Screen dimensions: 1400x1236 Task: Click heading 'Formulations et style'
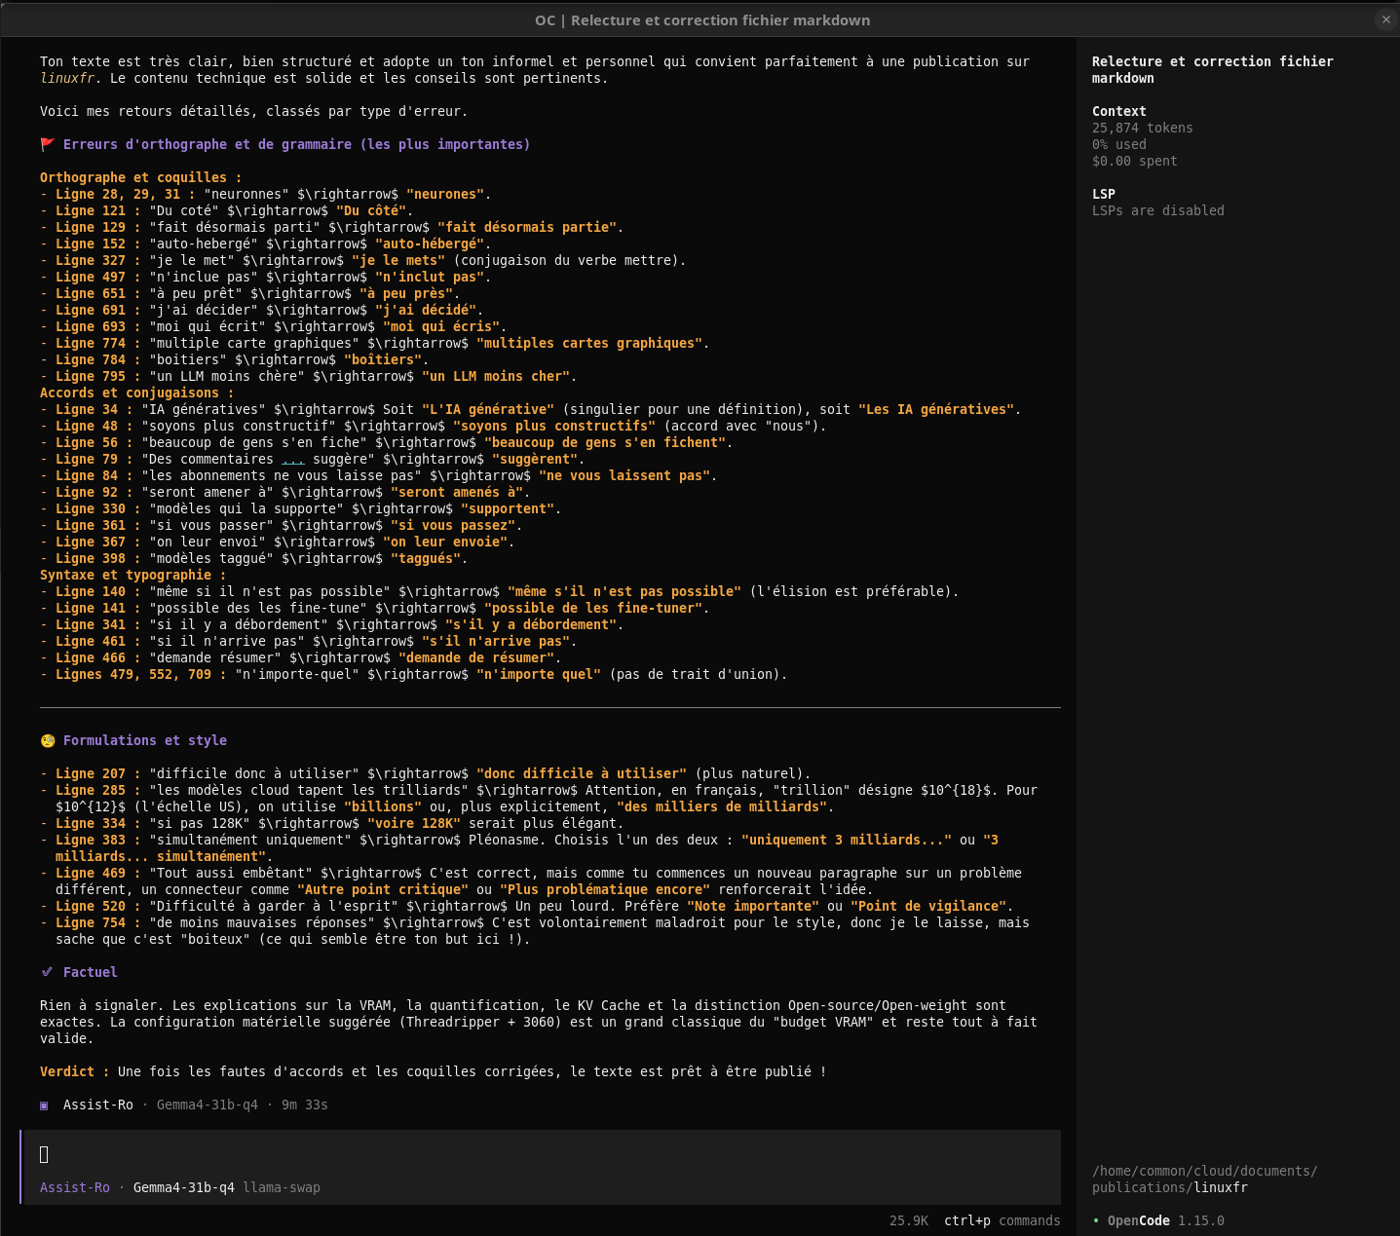(145, 740)
